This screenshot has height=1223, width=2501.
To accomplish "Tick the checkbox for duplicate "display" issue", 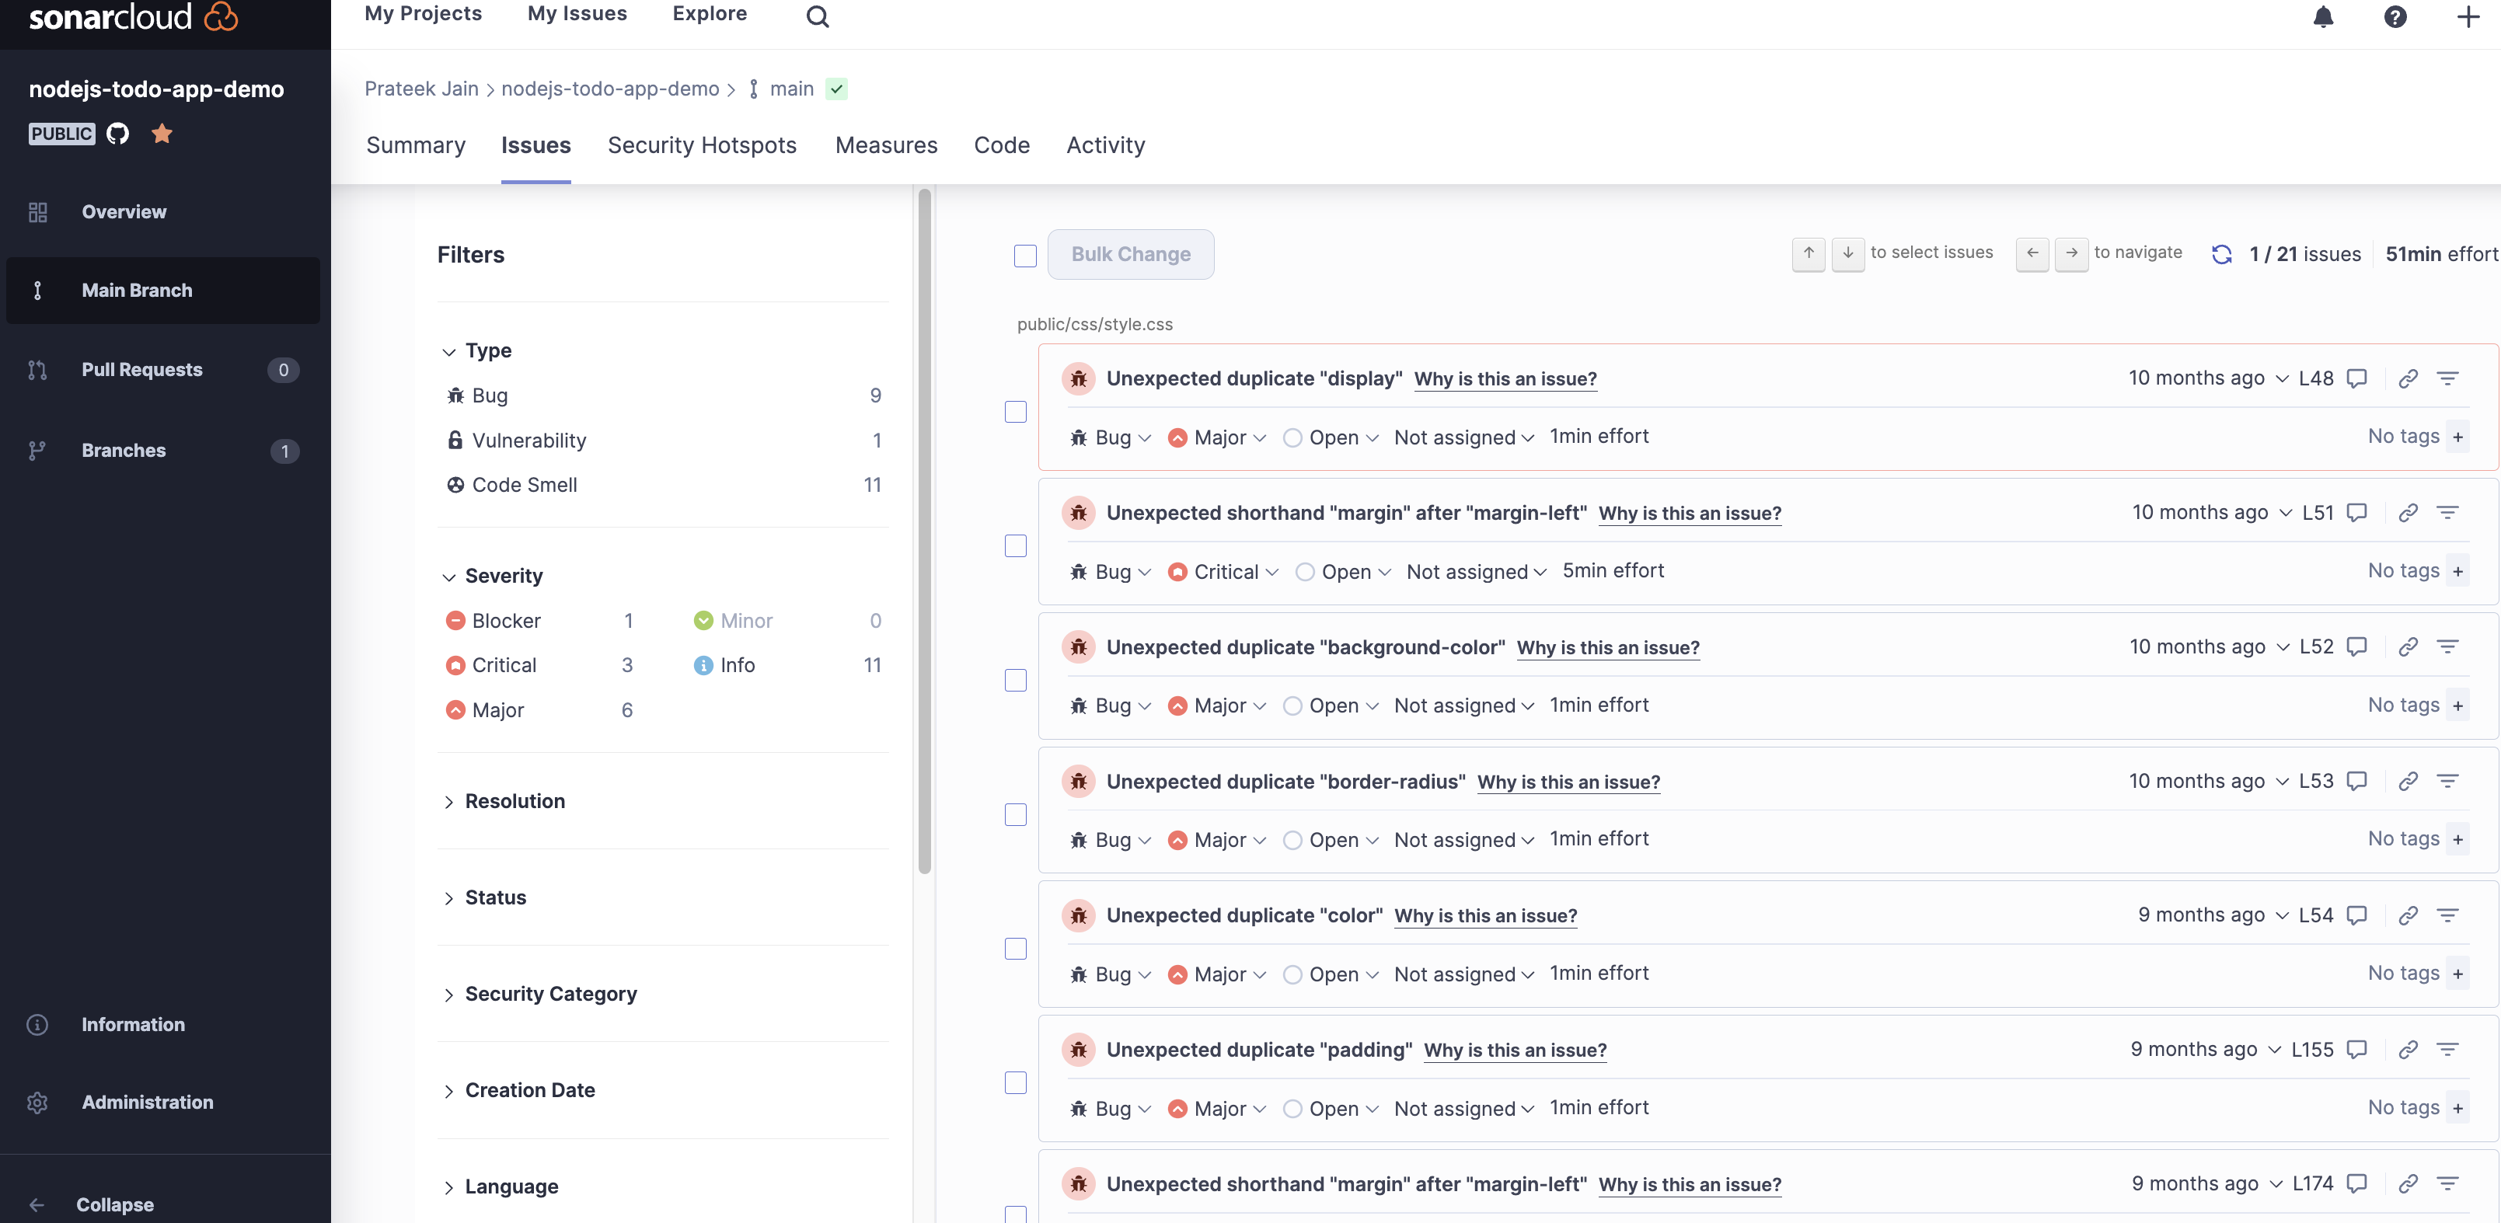I will tap(1014, 412).
